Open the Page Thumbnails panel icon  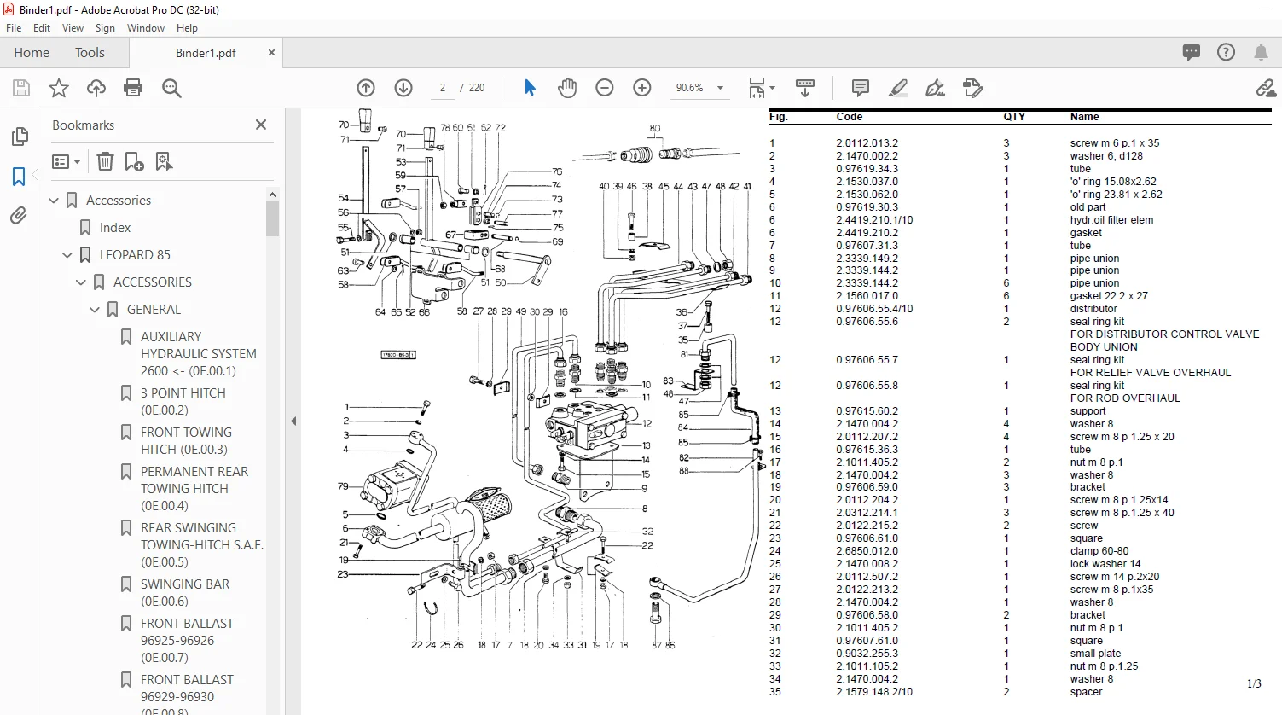click(19, 137)
